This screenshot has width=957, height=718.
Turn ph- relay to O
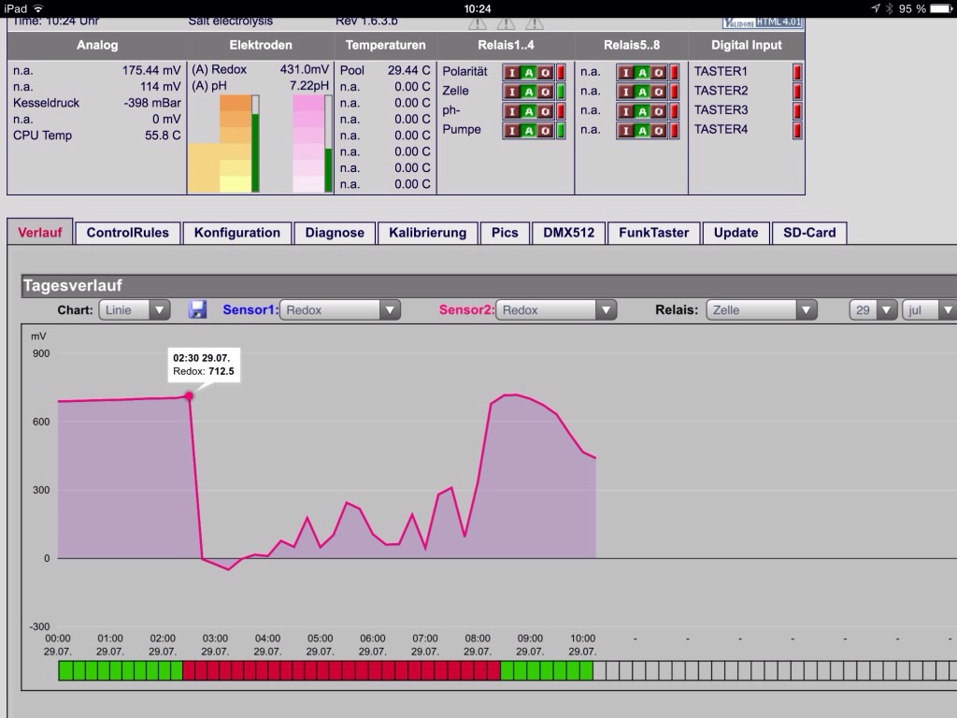point(545,111)
